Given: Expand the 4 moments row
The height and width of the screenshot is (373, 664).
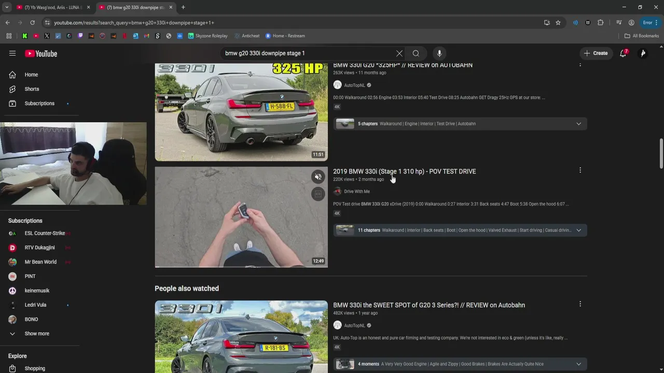Looking at the screenshot, I should [x=460, y=364].
